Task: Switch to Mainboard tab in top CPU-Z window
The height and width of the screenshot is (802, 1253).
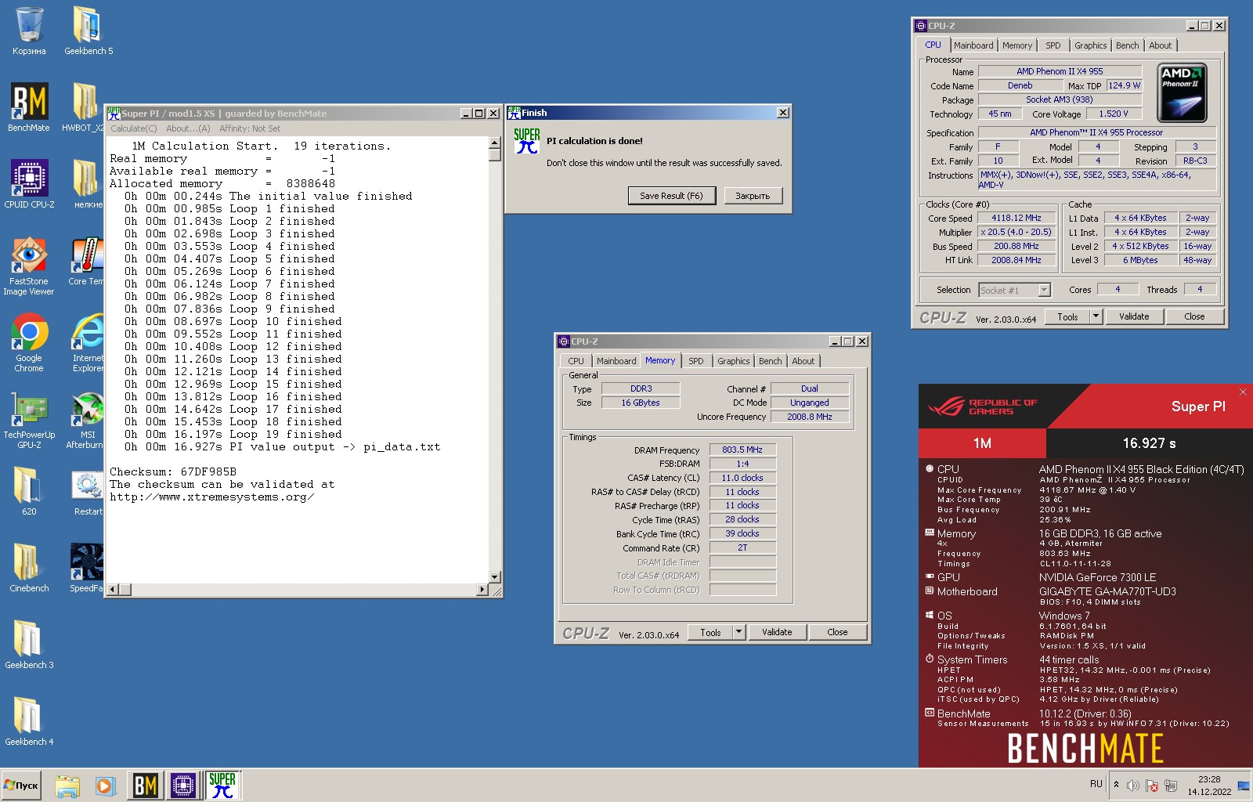Action: coord(973,45)
